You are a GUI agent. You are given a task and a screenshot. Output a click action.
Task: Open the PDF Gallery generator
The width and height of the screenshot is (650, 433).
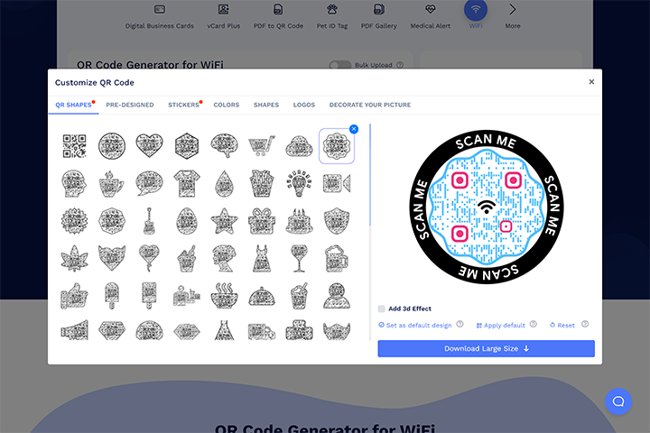[379, 16]
